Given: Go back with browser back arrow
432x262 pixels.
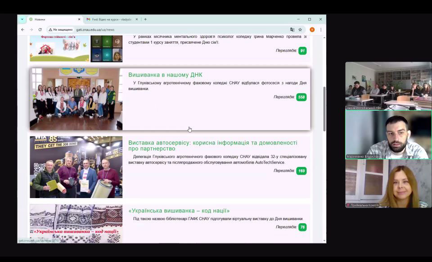Looking at the screenshot, I should (22, 29).
